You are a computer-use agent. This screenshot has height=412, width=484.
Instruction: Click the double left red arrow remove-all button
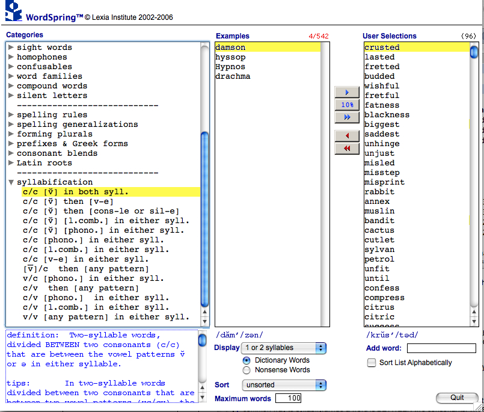(x=347, y=149)
